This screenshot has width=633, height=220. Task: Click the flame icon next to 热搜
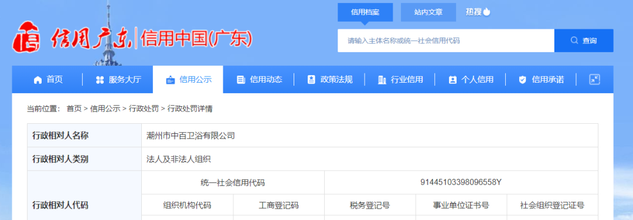point(487,12)
